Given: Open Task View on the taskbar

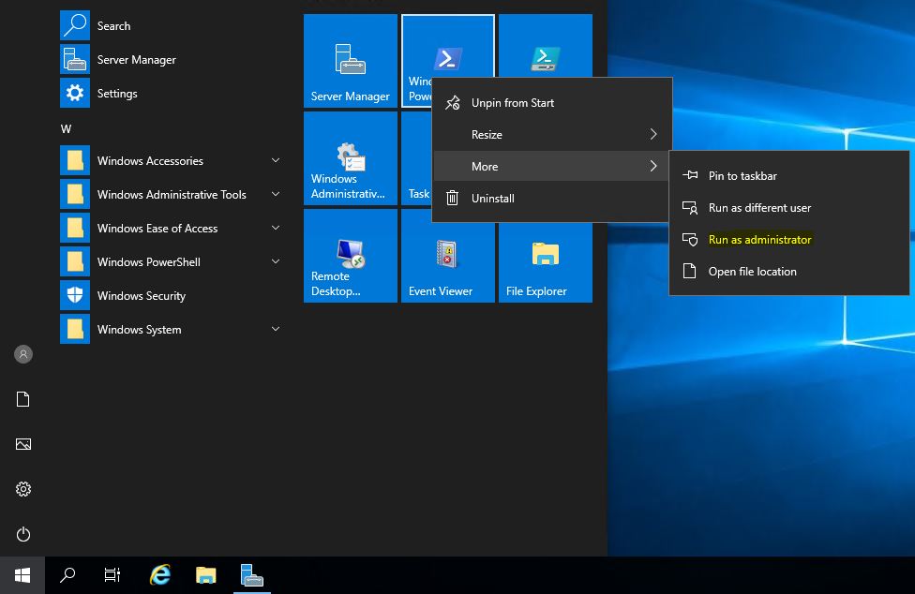Looking at the screenshot, I should (x=112, y=575).
